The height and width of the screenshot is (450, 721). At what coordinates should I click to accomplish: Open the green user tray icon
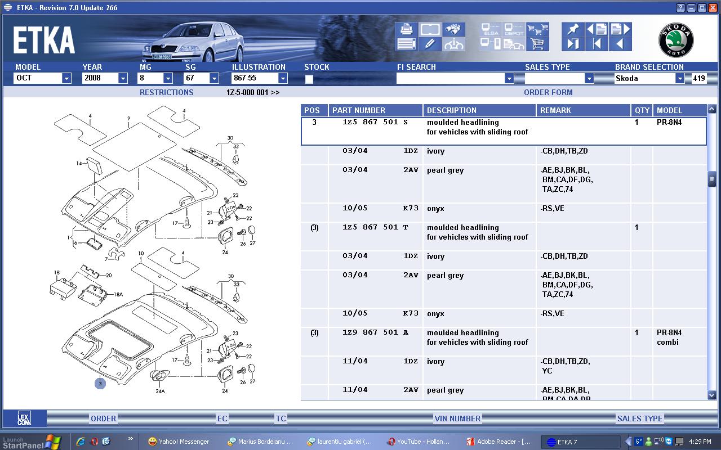[648, 442]
